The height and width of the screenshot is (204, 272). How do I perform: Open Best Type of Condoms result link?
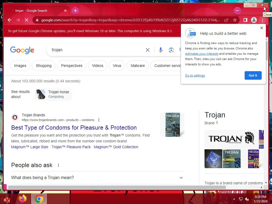pyautogui.click(x=74, y=128)
